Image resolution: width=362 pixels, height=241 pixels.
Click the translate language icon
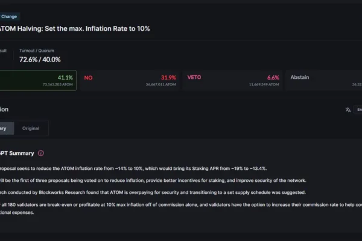tap(348, 110)
